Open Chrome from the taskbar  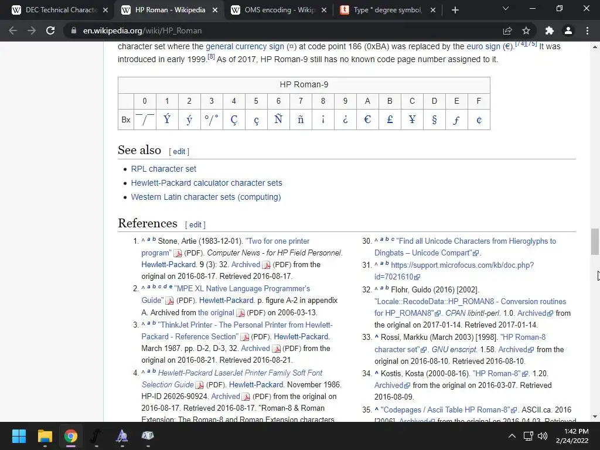[71, 436]
